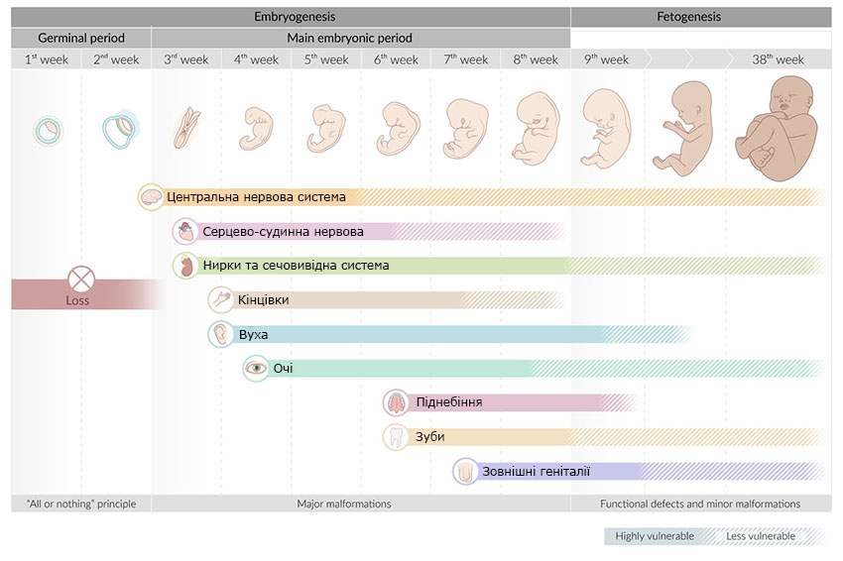Click the Functional defects and minor malformations label

coord(700,505)
